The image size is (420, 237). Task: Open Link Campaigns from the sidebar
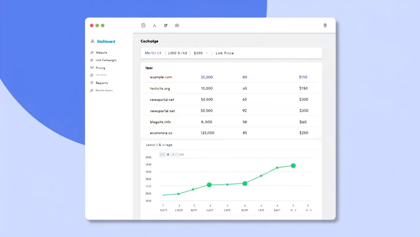[x=106, y=60]
